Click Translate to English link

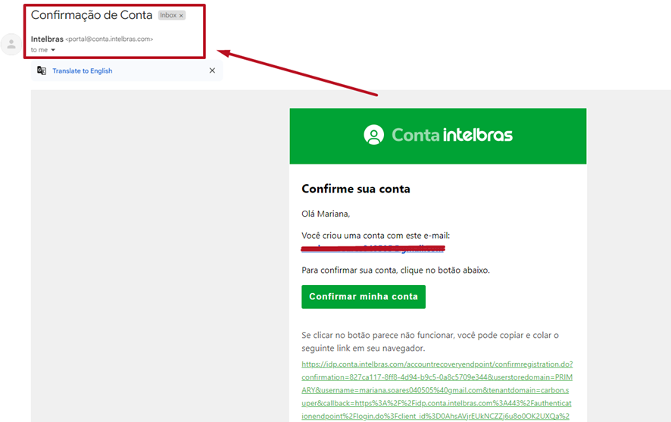click(x=82, y=71)
